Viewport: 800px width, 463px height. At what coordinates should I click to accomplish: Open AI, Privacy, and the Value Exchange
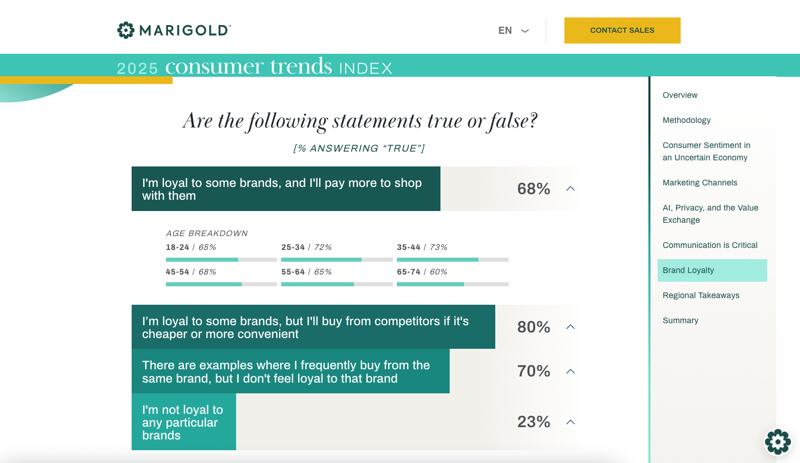(x=710, y=214)
